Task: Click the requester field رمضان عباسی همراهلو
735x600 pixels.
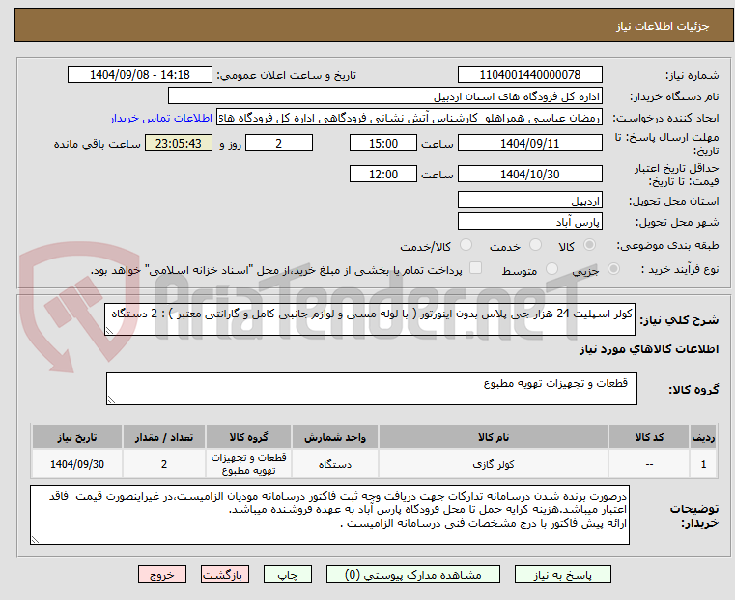Action: click(x=410, y=118)
